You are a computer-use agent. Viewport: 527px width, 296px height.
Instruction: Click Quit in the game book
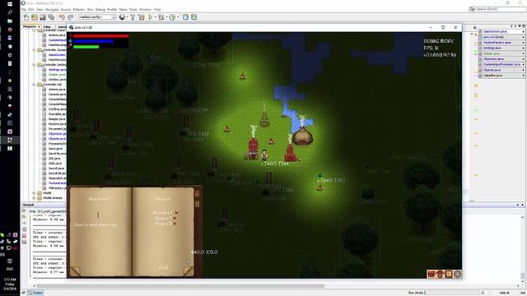[163, 267]
